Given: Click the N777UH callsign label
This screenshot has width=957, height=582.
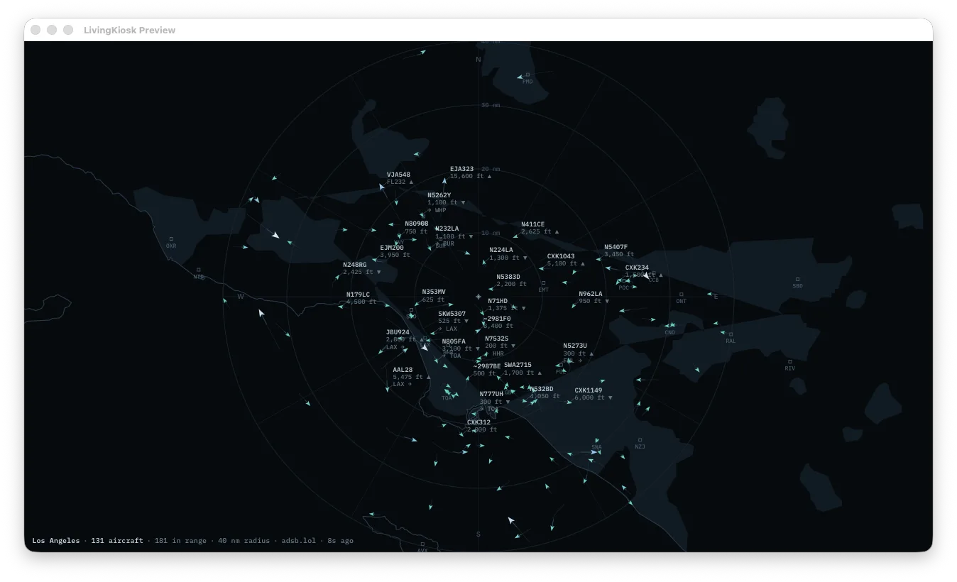Looking at the screenshot, I should (491, 394).
